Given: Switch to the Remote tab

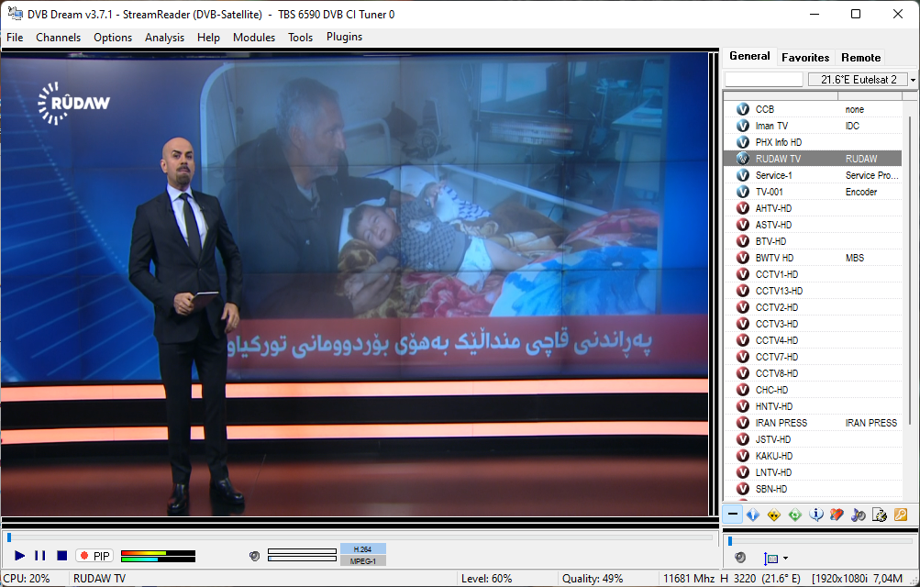Looking at the screenshot, I should (860, 58).
